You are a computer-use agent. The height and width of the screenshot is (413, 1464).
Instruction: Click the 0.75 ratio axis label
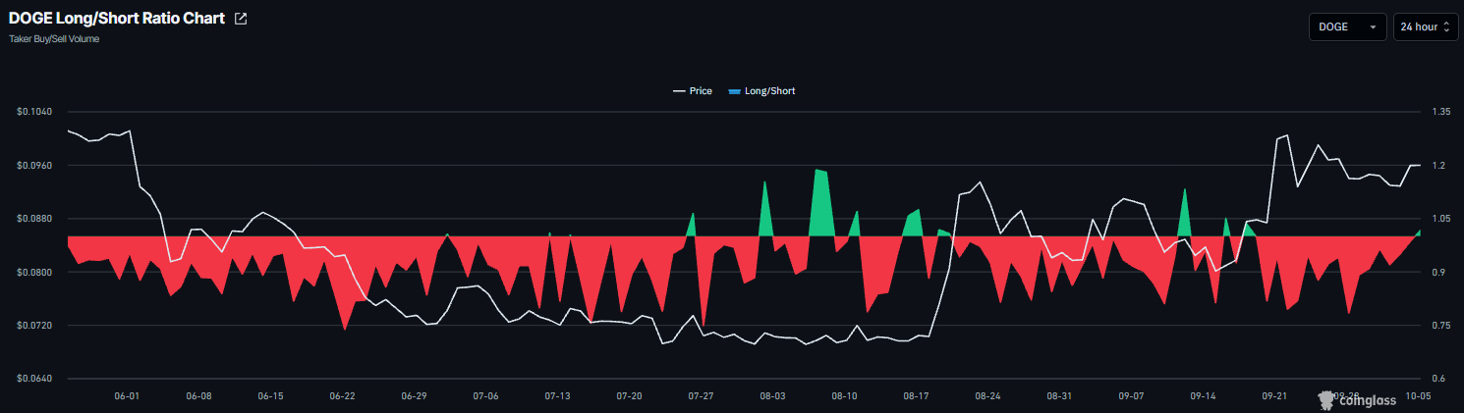click(x=1441, y=326)
